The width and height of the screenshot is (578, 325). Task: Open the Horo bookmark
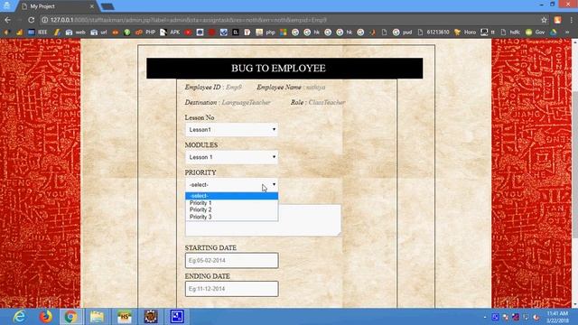pos(465,32)
